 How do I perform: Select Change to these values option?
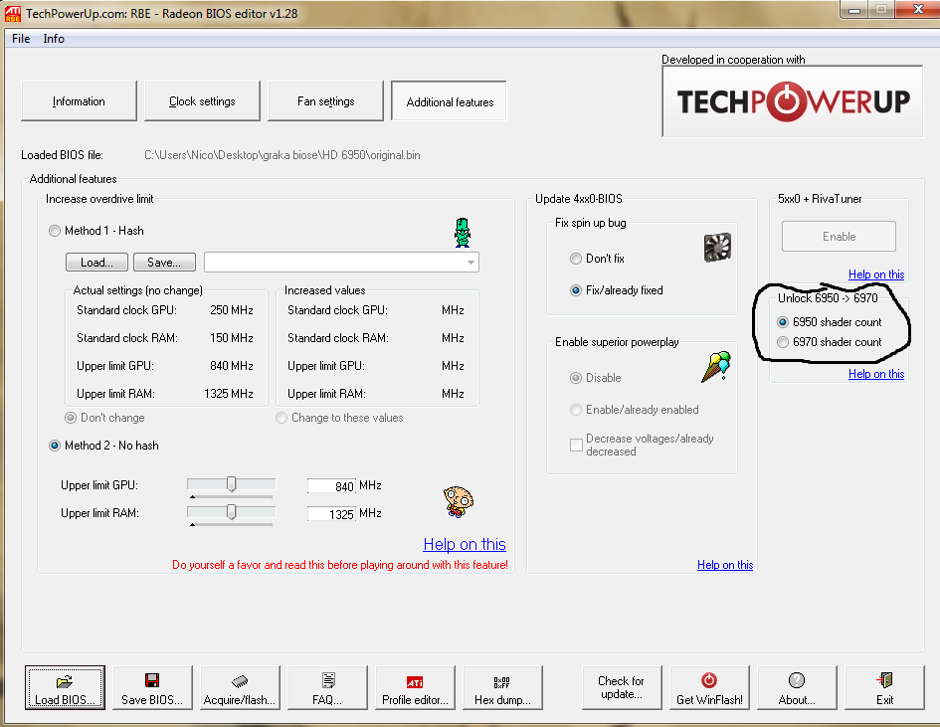pos(282,418)
